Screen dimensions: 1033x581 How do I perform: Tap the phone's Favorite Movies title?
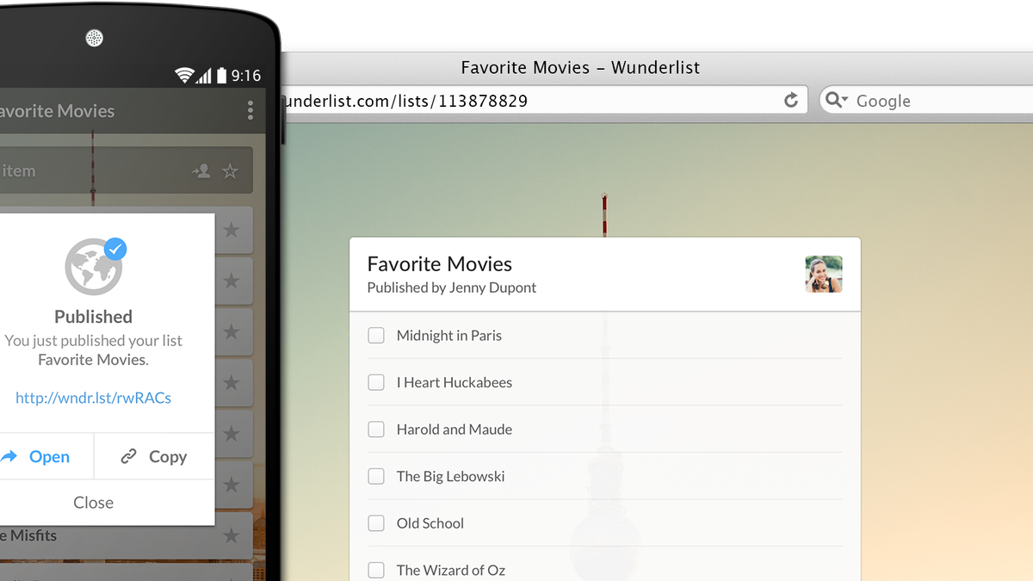[x=57, y=111]
